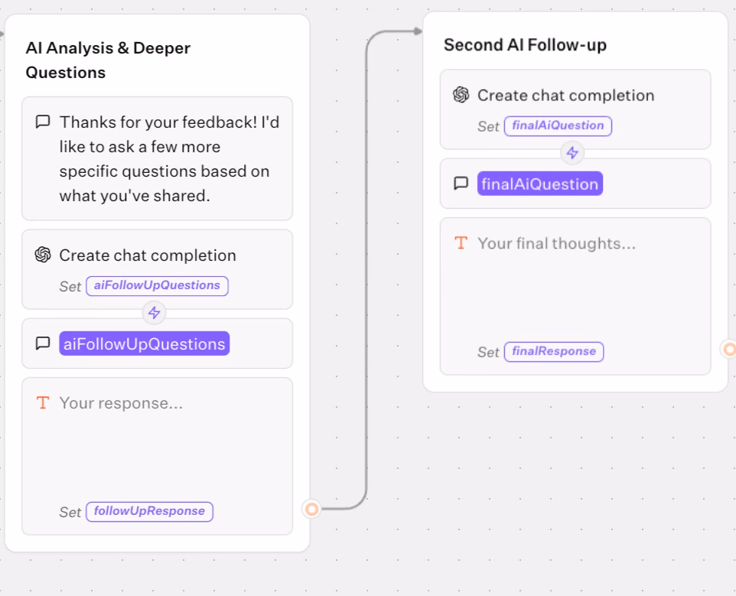Image resolution: width=736 pixels, height=596 pixels.
Task: Click lightning bolt icon below aiFollowUpQuestions variable
Action: point(155,312)
